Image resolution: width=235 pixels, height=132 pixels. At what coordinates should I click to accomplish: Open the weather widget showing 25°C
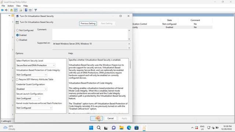9,128
